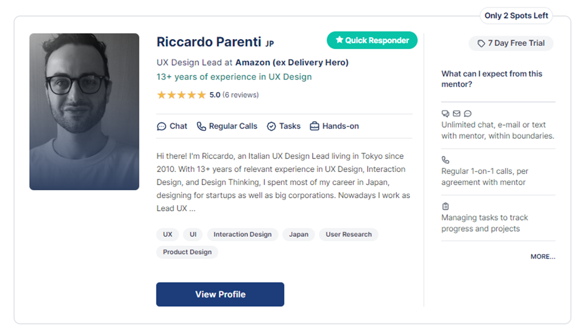Choose the Interaction Design tag

click(243, 235)
